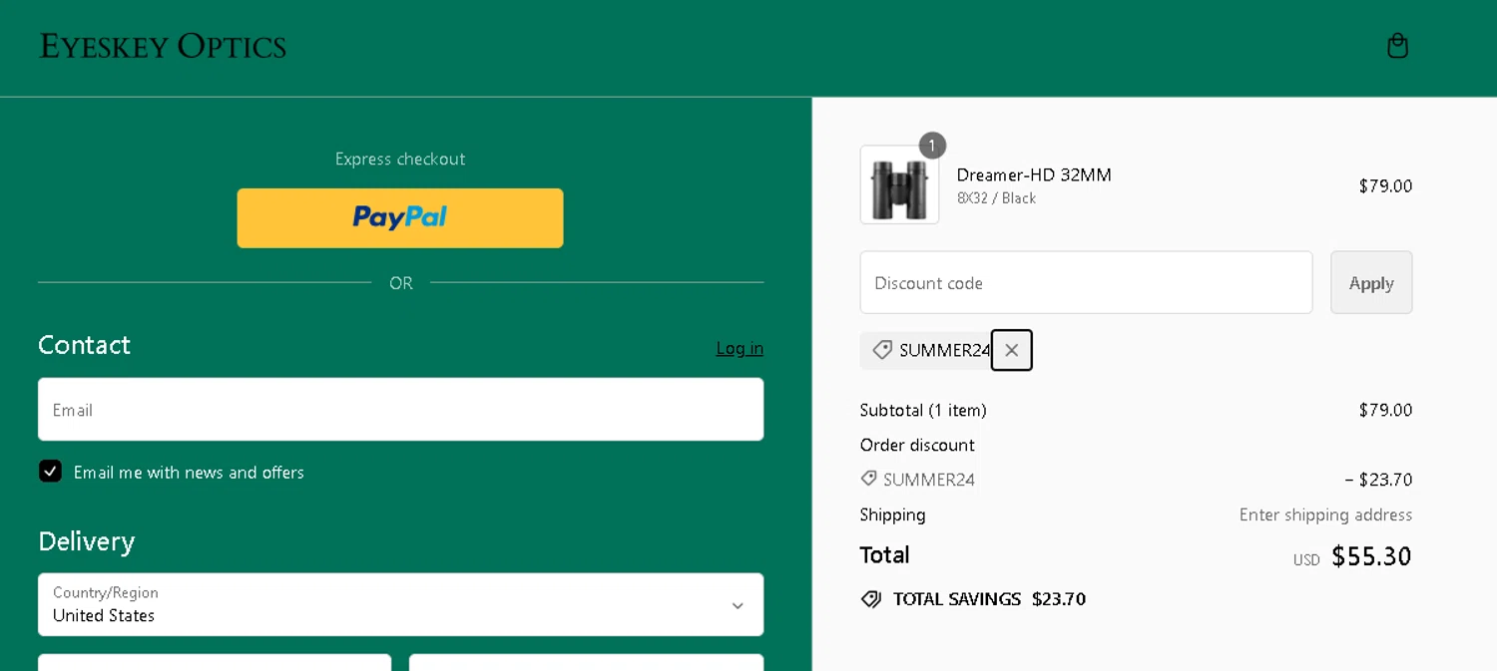Click the Shipping label
This screenshot has height=671, width=1497.
pyautogui.click(x=893, y=514)
